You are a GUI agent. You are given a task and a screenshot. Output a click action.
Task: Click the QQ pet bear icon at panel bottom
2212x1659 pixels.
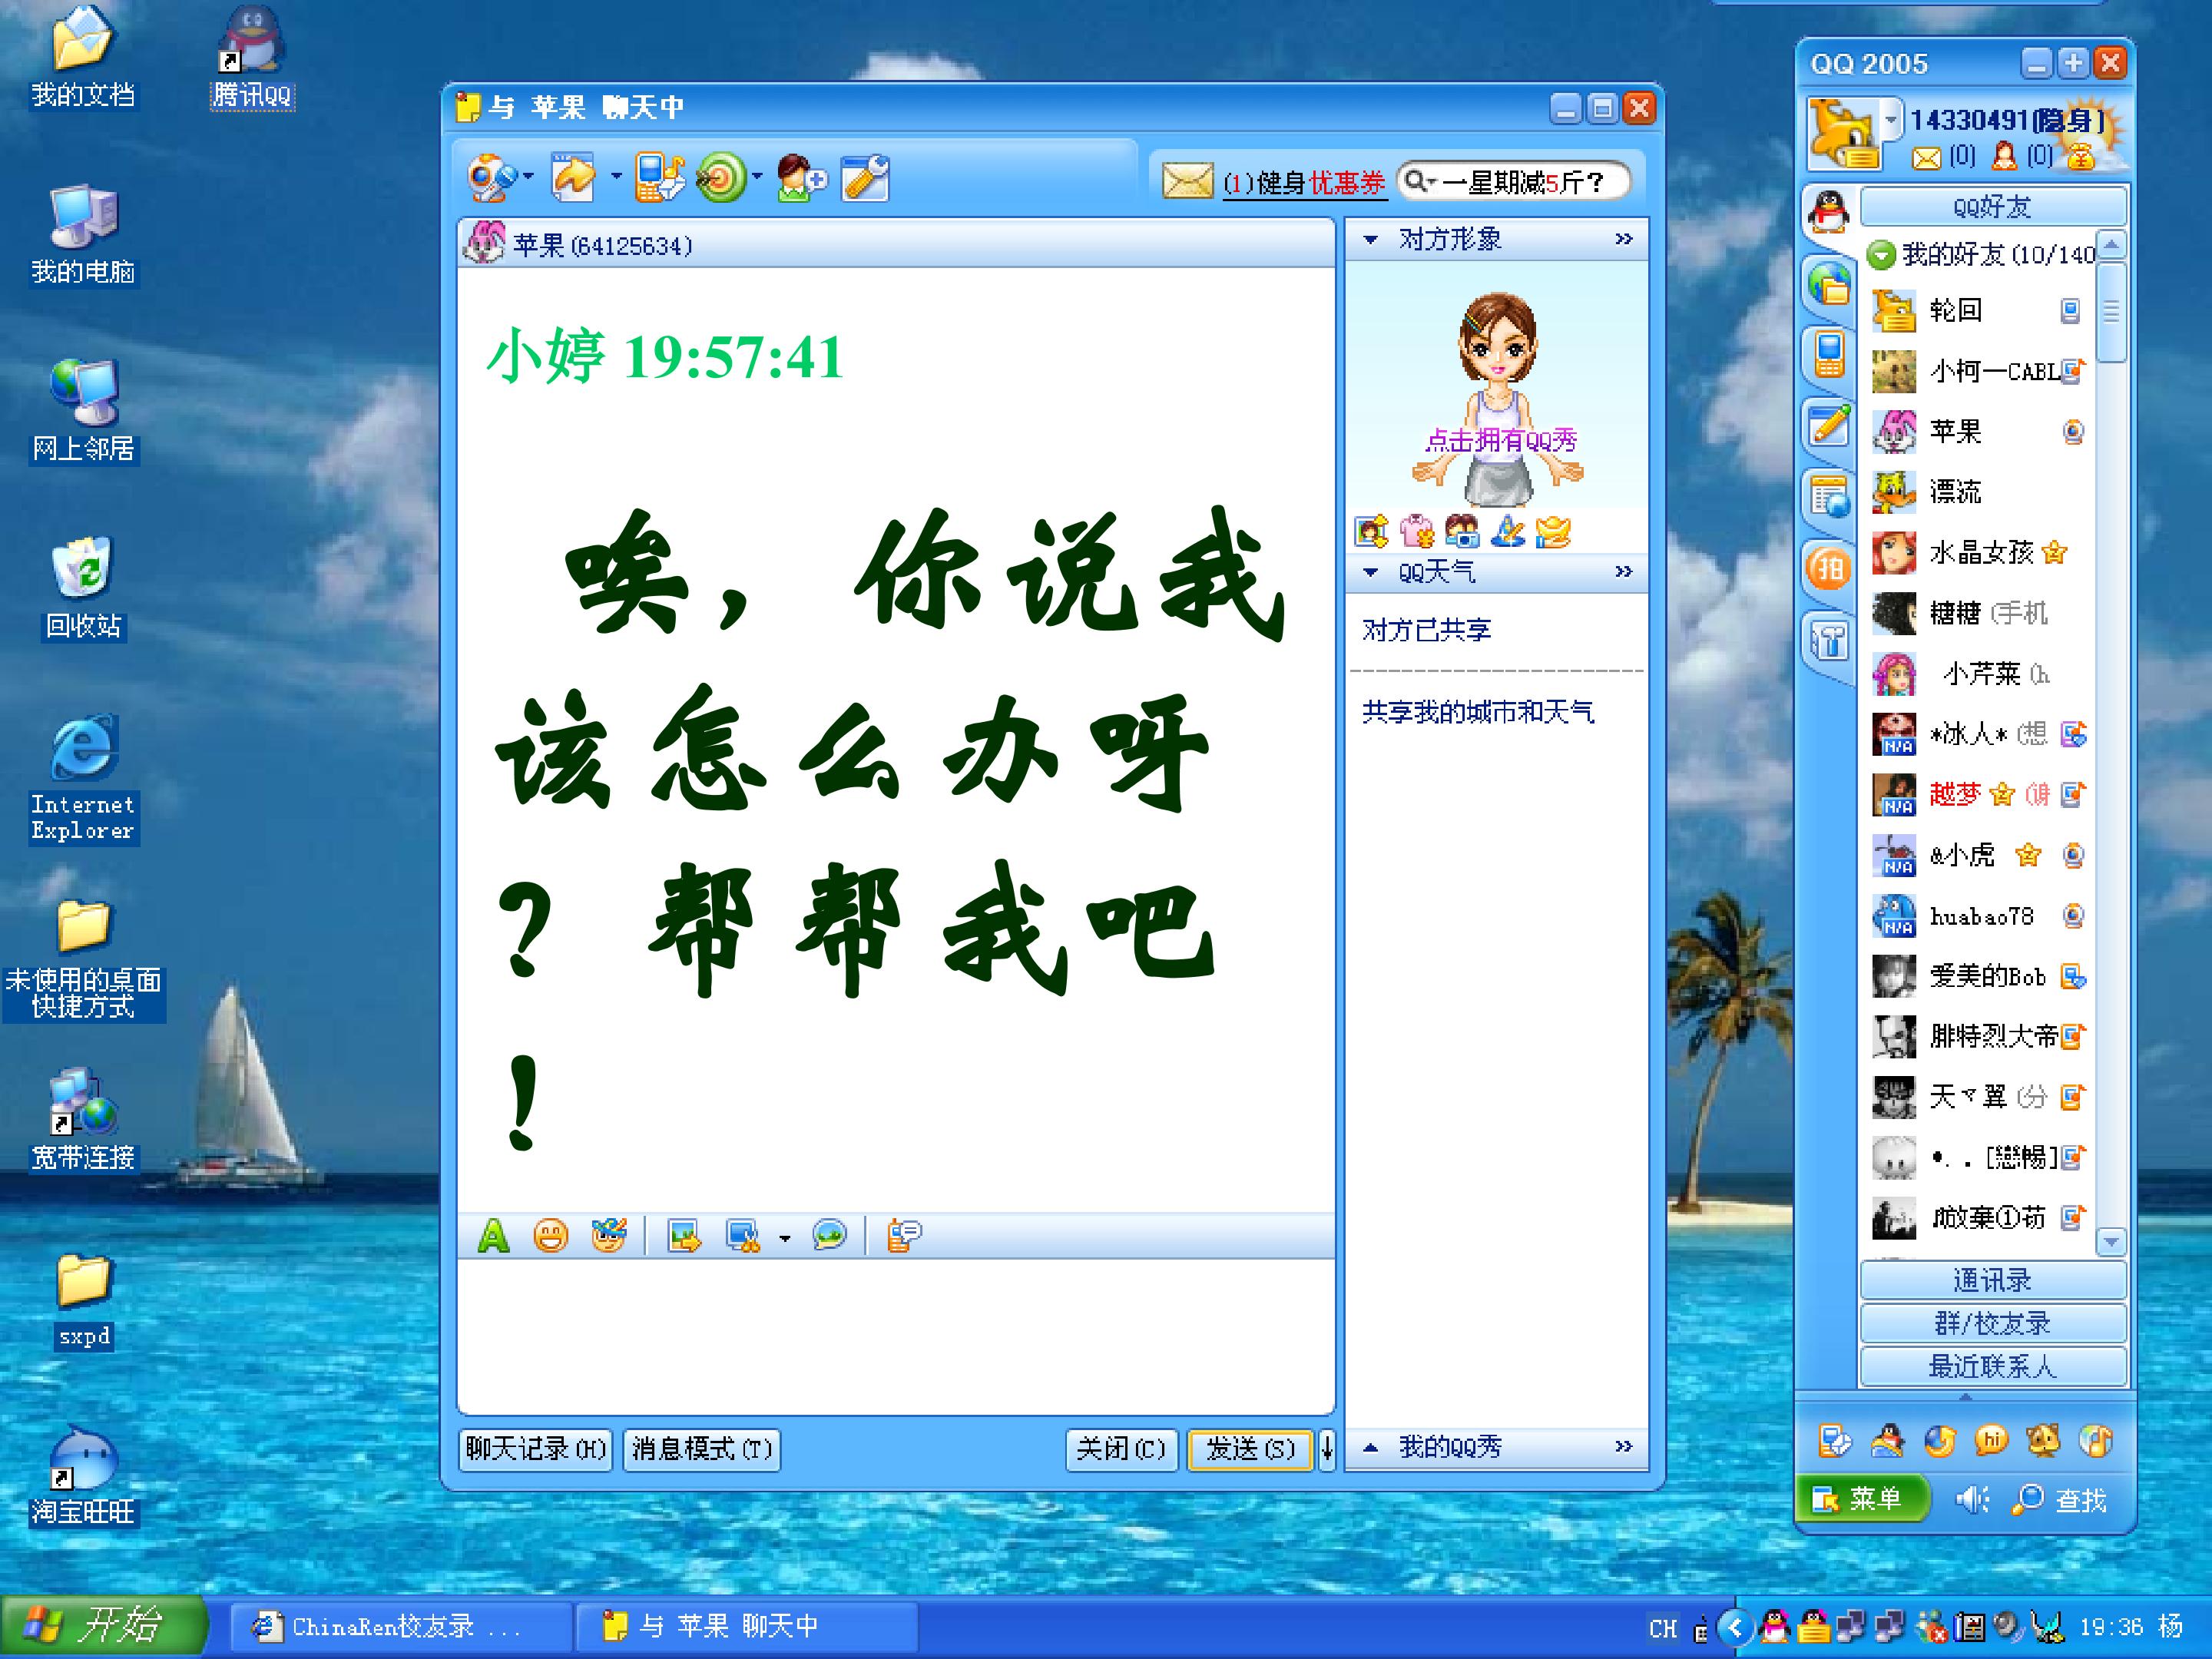[x=2043, y=1440]
